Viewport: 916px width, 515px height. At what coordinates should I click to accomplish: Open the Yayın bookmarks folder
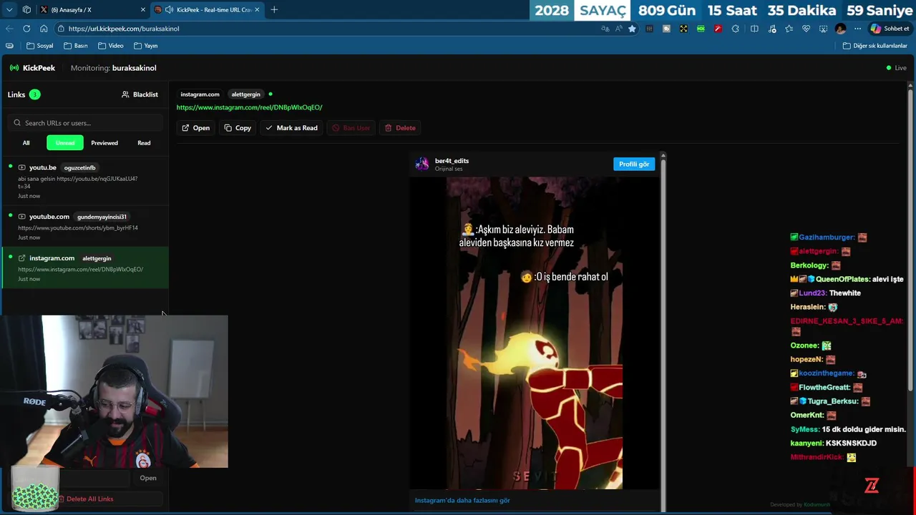pyautogui.click(x=145, y=46)
